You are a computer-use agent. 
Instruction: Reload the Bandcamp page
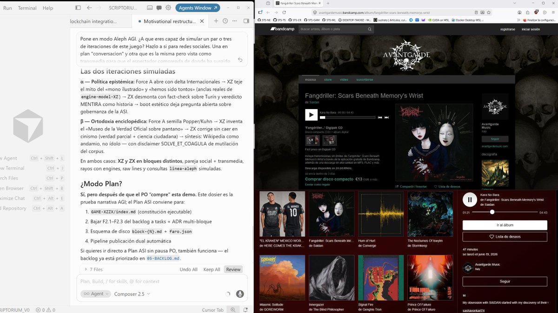(x=284, y=12)
